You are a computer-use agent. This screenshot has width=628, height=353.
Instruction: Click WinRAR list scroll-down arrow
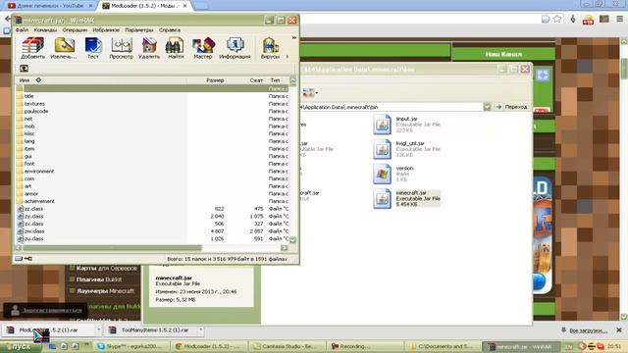point(292,239)
